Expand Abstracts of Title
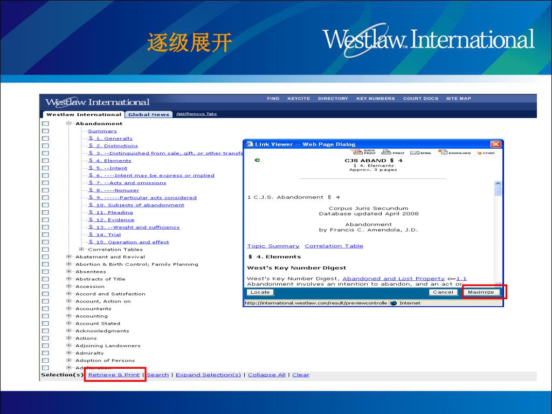 click(69, 279)
